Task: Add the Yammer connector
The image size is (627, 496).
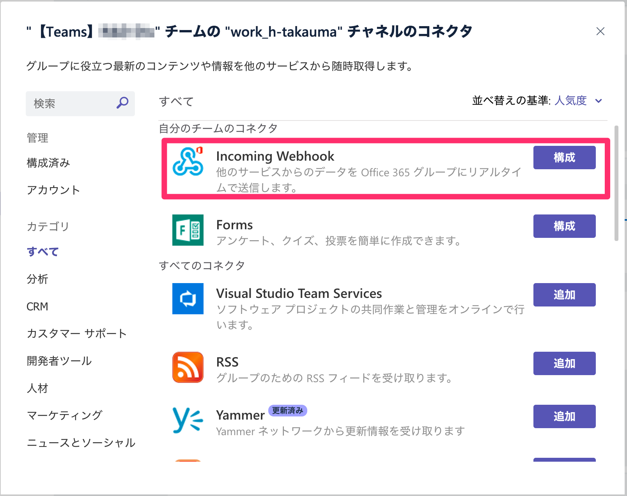Action: [564, 416]
